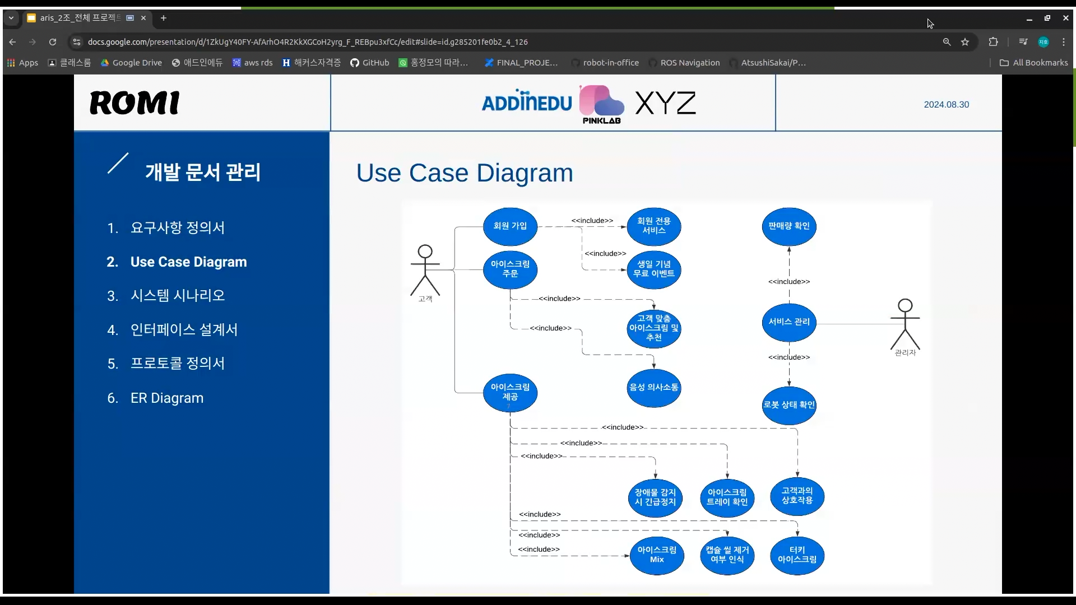Click the site information icon
The image size is (1076, 605).
77,42
